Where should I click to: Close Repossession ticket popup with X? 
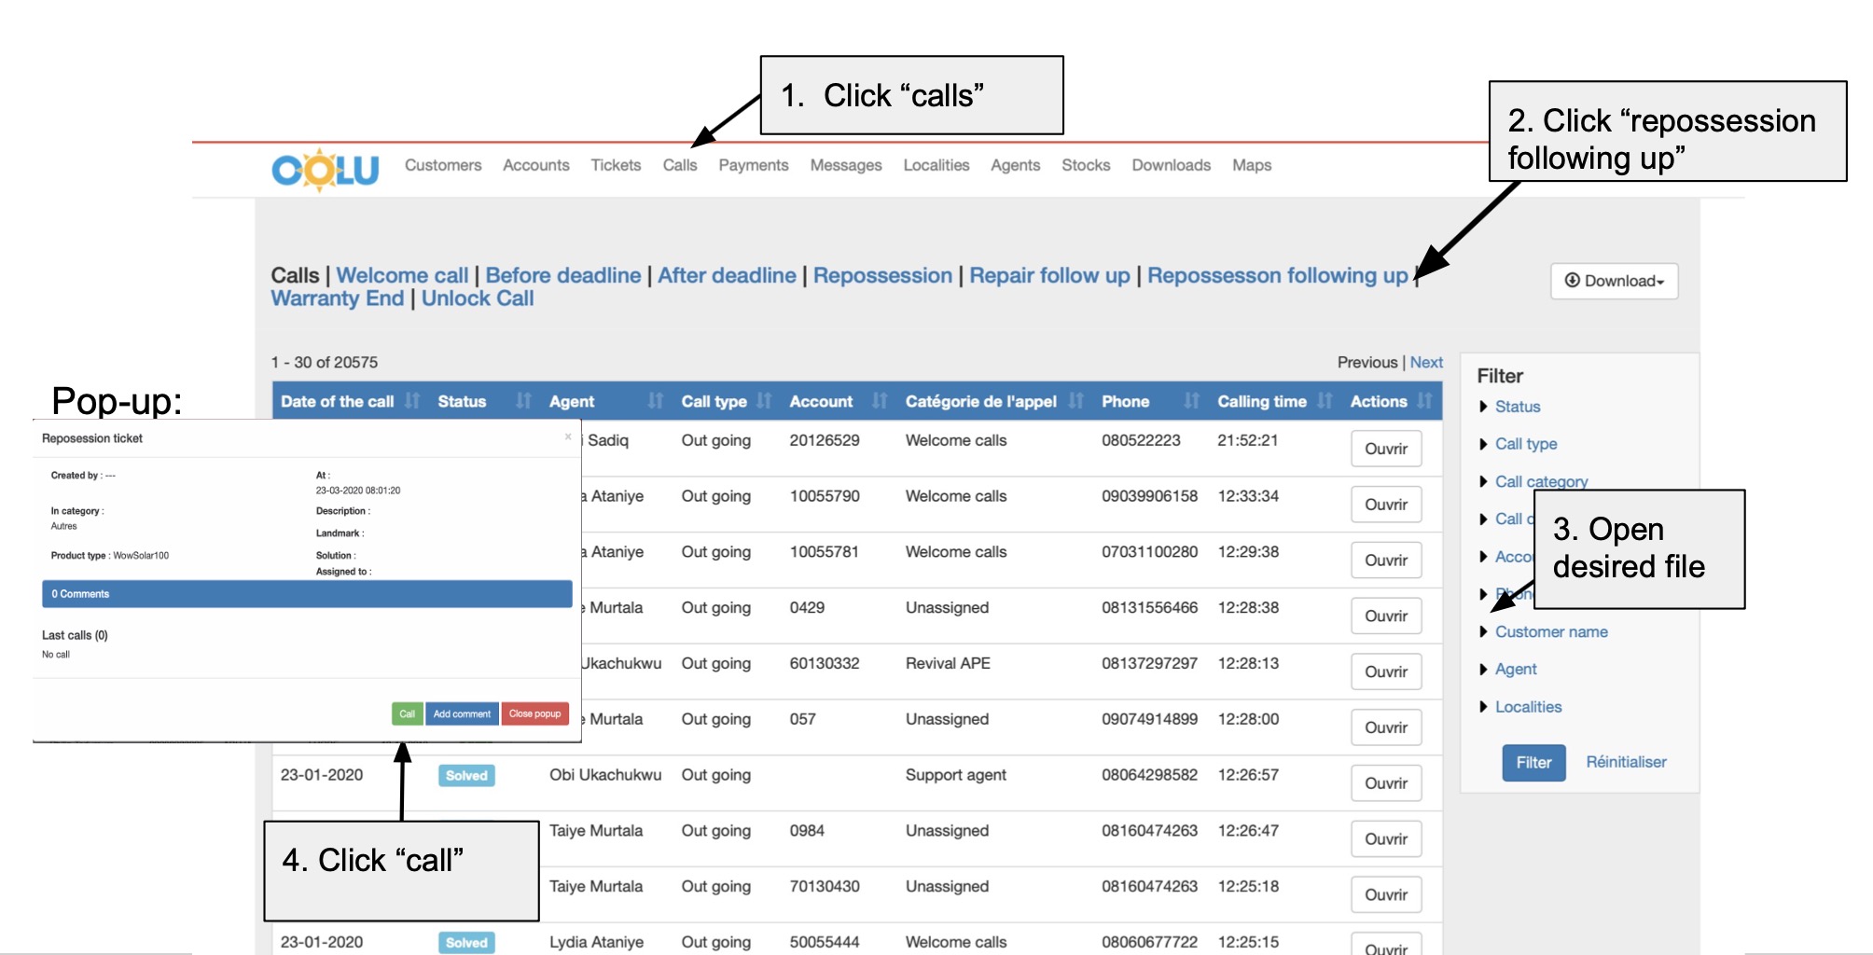pos(567,436)
